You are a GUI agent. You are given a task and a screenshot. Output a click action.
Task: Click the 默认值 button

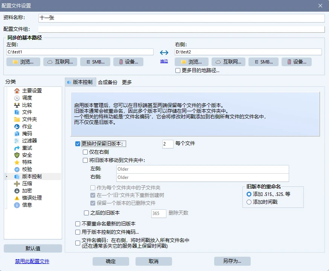point(33,248)
